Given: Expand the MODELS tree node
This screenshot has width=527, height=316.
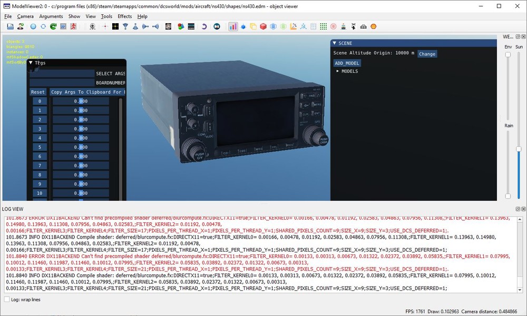Looking at the screenshot, I should 338,71.
